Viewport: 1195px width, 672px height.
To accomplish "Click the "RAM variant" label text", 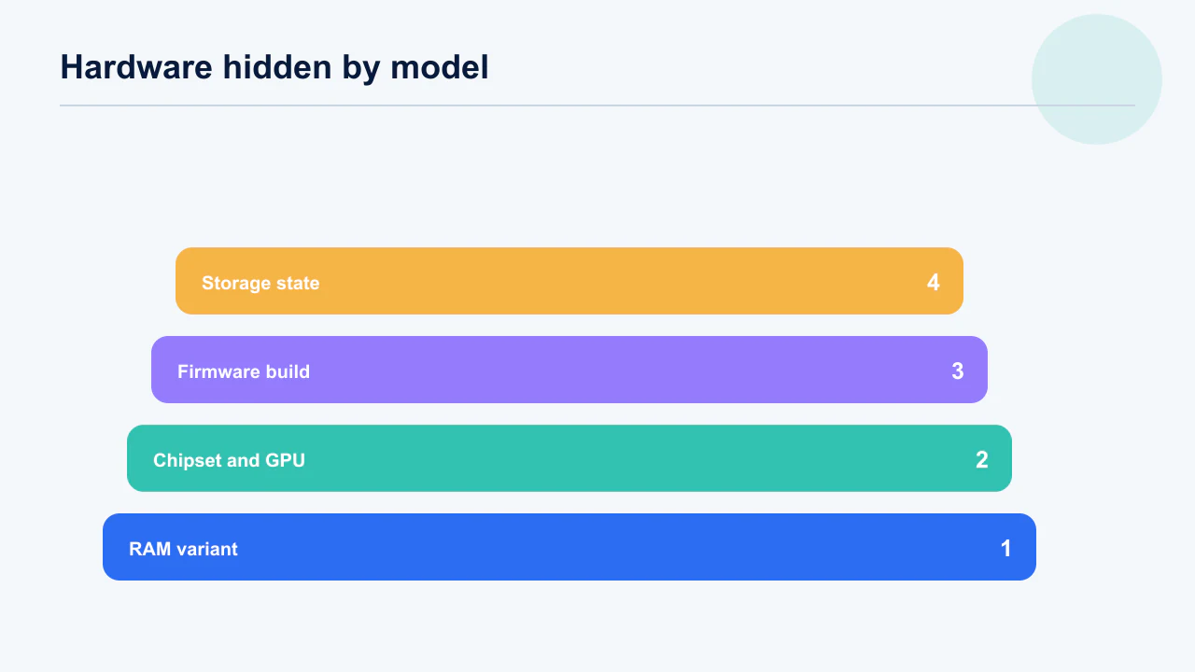I will click(183, 549).
